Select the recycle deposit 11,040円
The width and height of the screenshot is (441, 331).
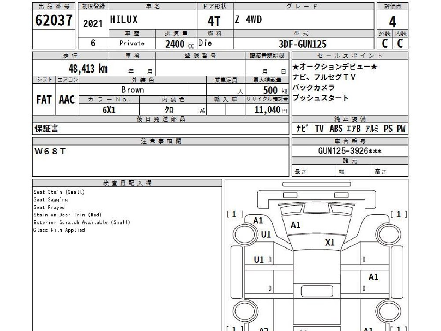click(x=271, y=109)
